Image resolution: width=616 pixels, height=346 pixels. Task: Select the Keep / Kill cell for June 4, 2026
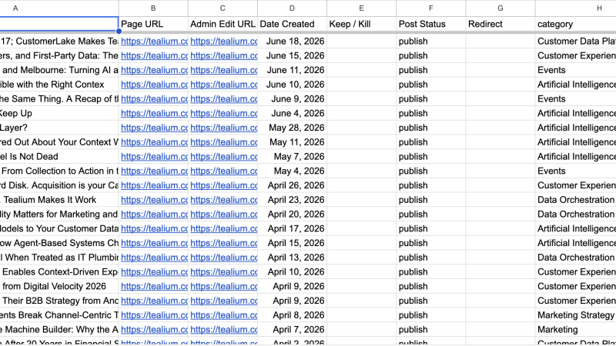coord(361,113)
